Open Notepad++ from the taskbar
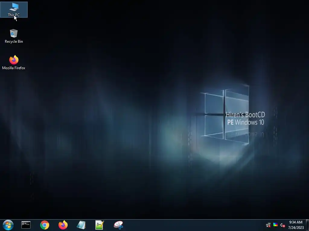309x231 pixels. [100, 225]
